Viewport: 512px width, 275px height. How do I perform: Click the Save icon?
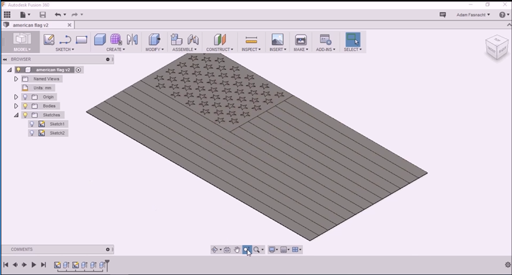43,15
